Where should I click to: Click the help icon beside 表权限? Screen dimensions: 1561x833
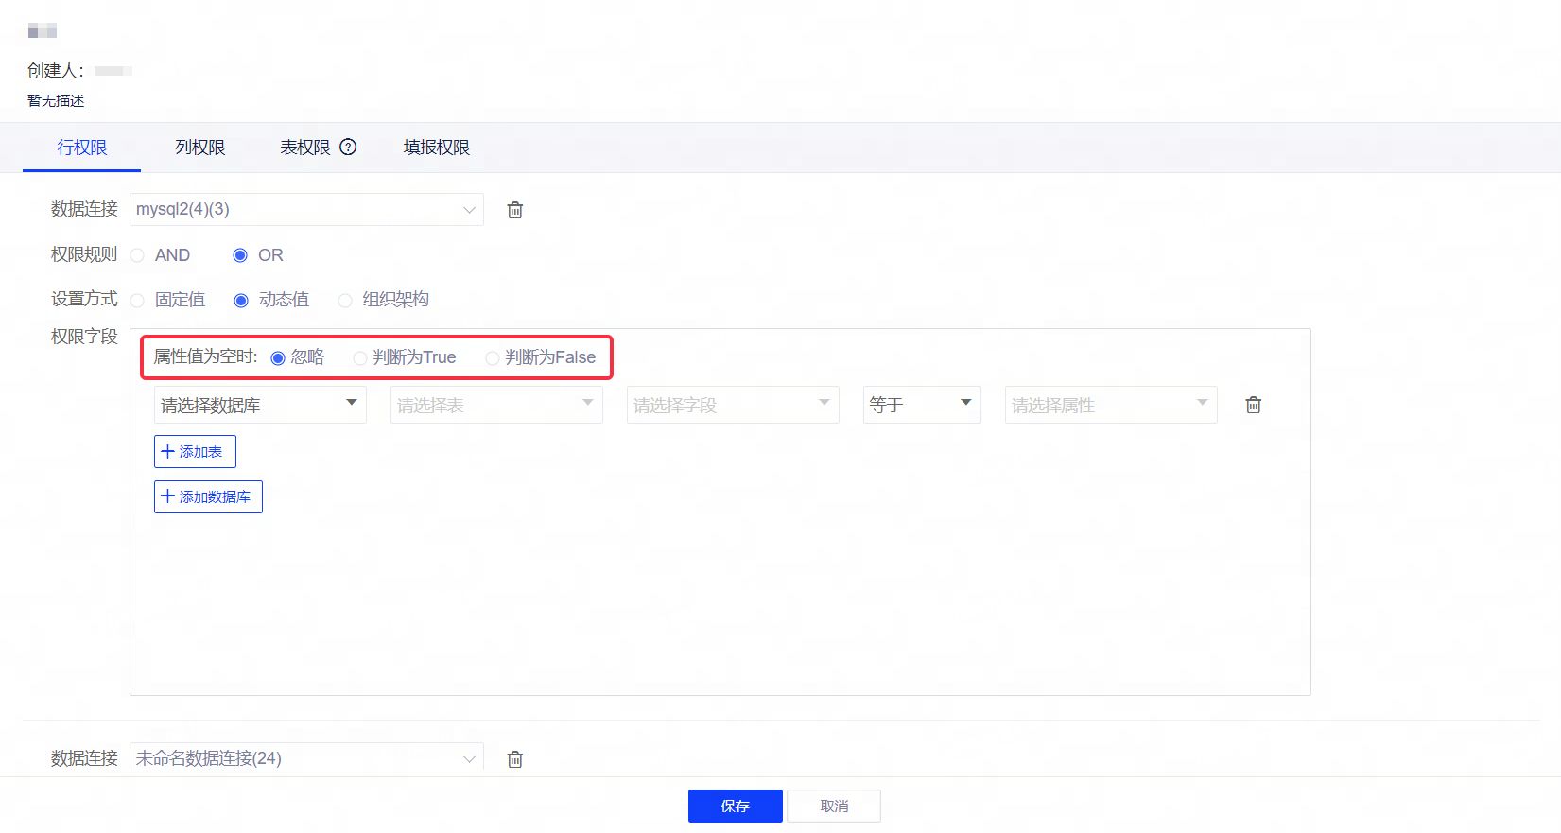[x=348, y=147]
